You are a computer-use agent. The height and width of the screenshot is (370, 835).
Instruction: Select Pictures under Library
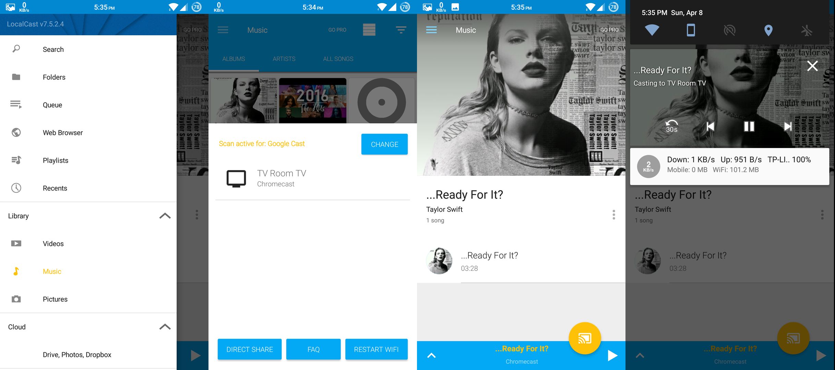88,299
